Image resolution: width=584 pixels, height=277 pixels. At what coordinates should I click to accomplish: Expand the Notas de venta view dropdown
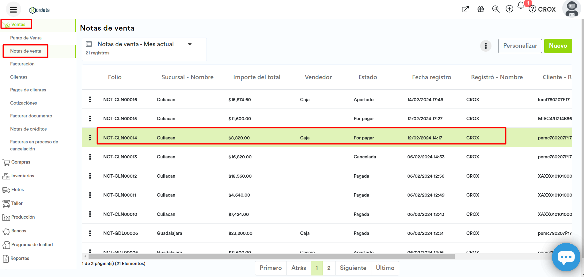click(x=190, y=44)
